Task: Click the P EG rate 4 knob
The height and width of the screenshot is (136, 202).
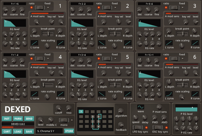Action: [x=196, y=128]
